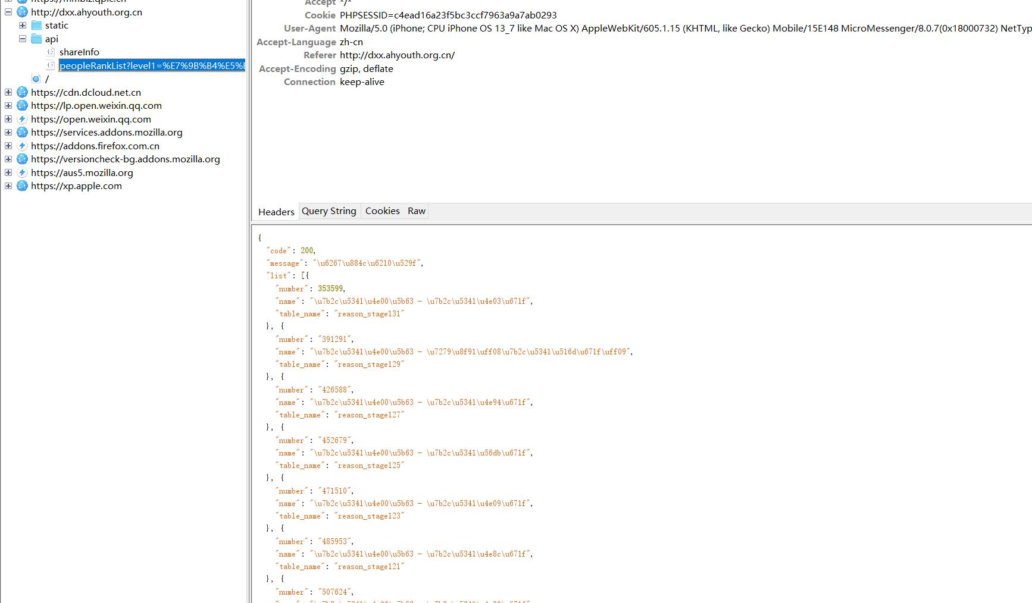Viewport: 1032px width, 603px height.
Task: Click lightning icon of aus5.mozilla.org
Action: coord(22,172)
